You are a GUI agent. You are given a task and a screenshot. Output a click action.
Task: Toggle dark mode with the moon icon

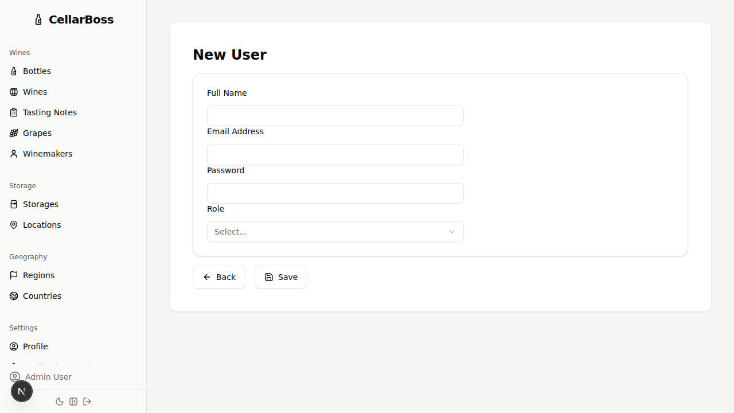(x=60, y=402)
